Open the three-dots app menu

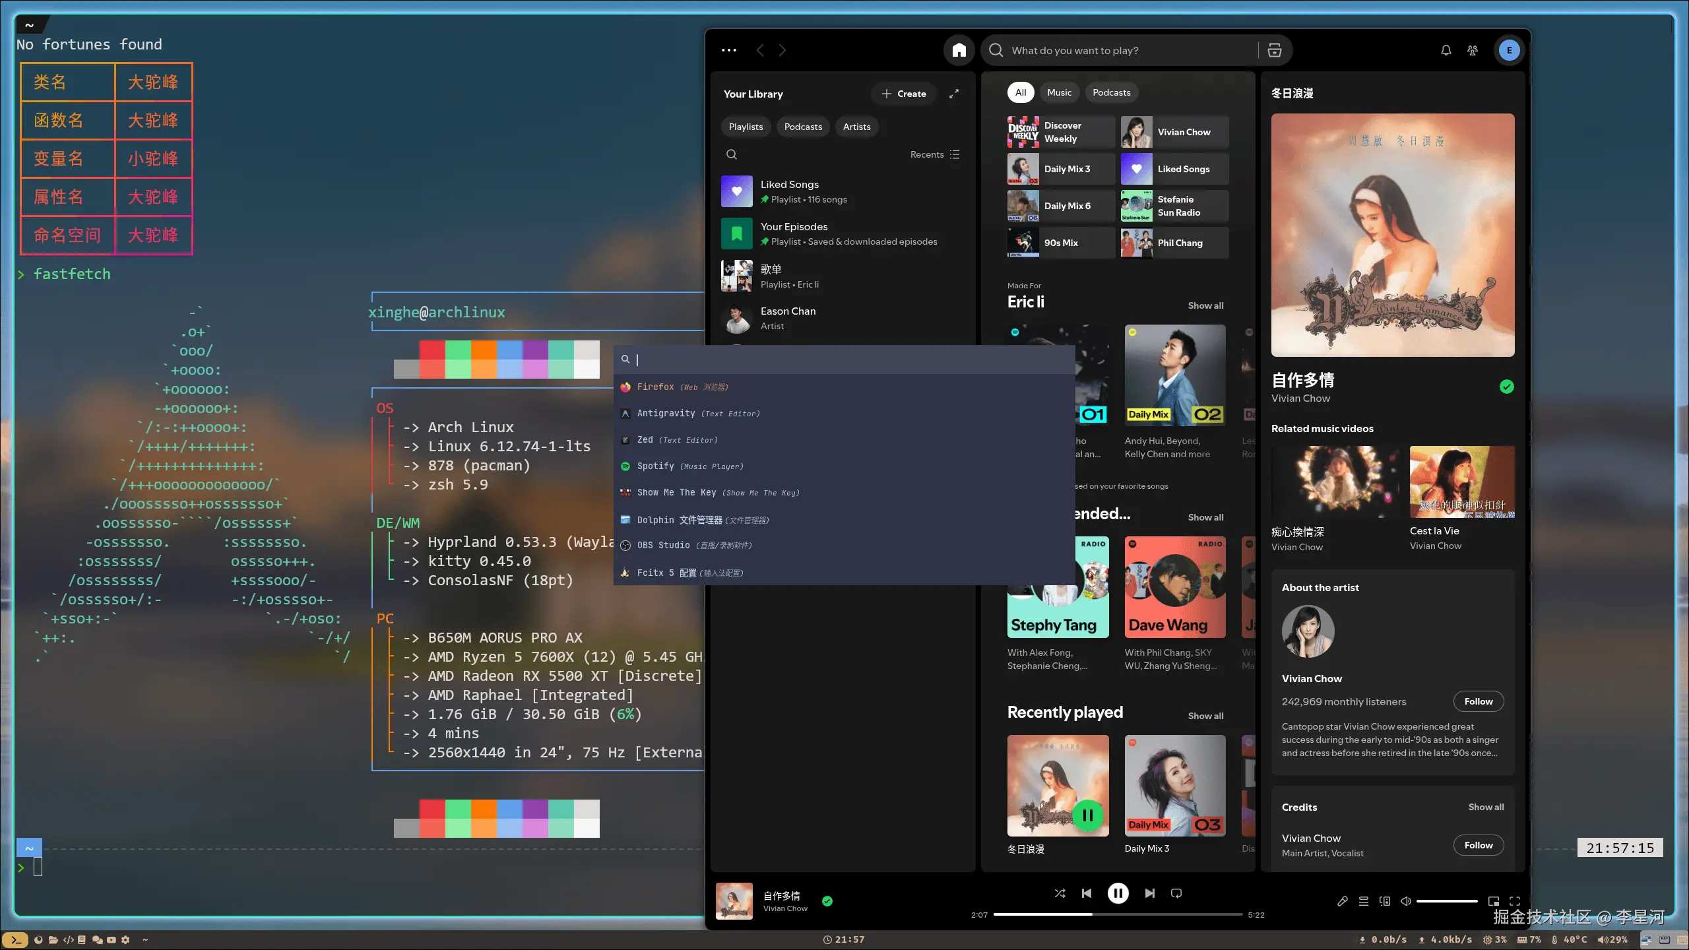[729, 50]
